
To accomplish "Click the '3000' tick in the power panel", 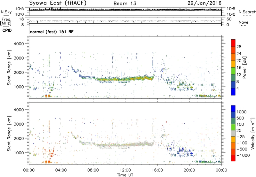I will coord(19,58).
